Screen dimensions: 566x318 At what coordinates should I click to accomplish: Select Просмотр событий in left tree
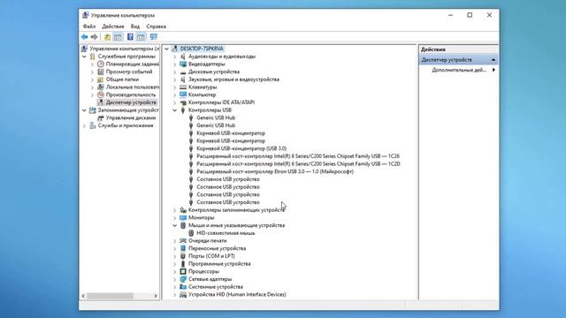click(129, 72)
